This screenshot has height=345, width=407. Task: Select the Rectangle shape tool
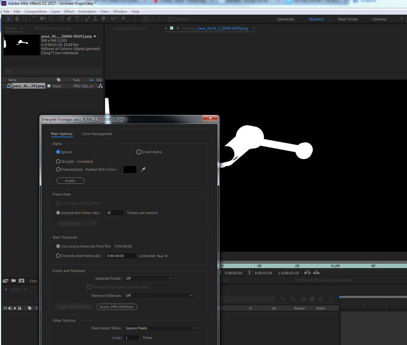[x=61, y=19]
